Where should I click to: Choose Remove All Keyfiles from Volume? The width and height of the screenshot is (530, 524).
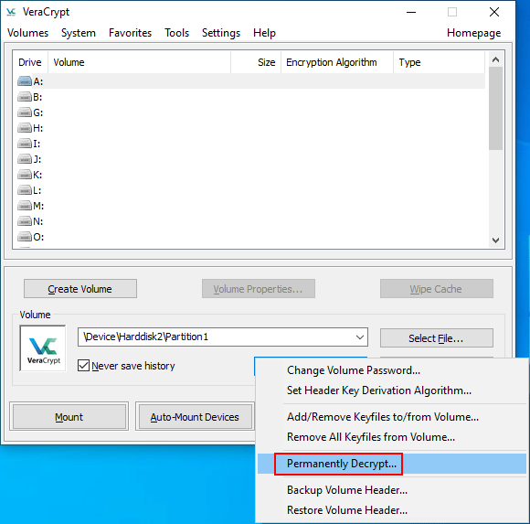[391, 437]
